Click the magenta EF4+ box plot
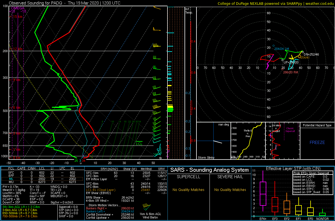 point(263,194)
